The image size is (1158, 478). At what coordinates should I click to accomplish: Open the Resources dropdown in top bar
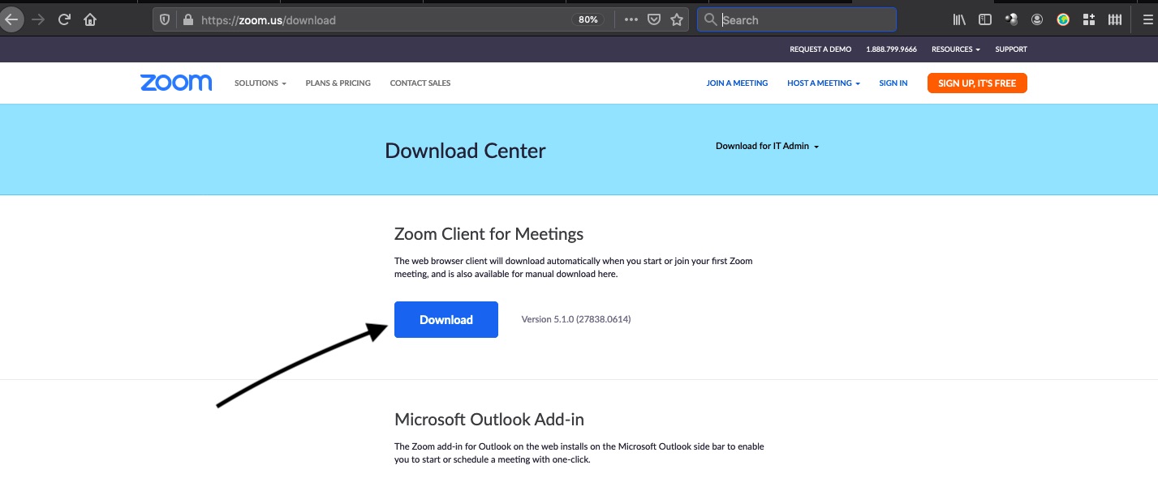955,49
